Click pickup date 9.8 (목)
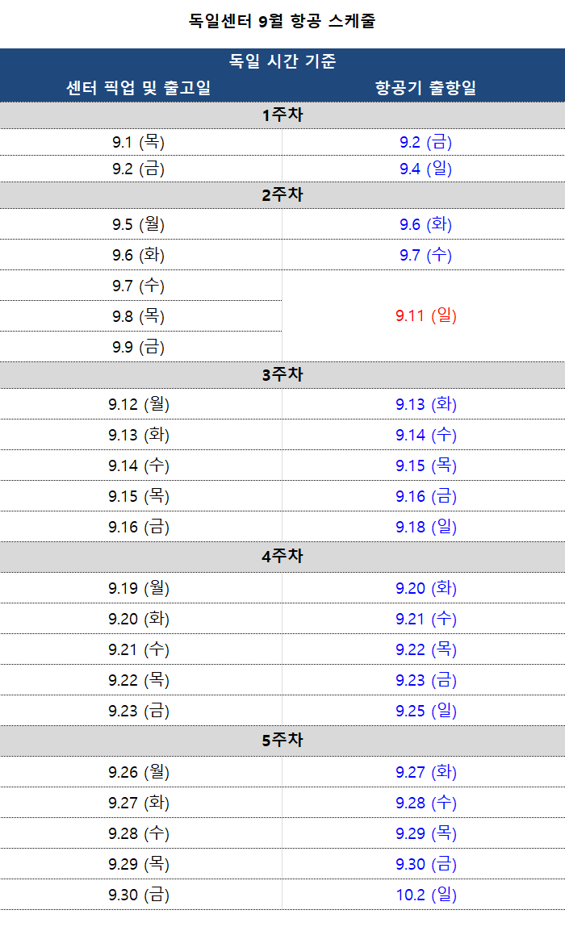 138,316
